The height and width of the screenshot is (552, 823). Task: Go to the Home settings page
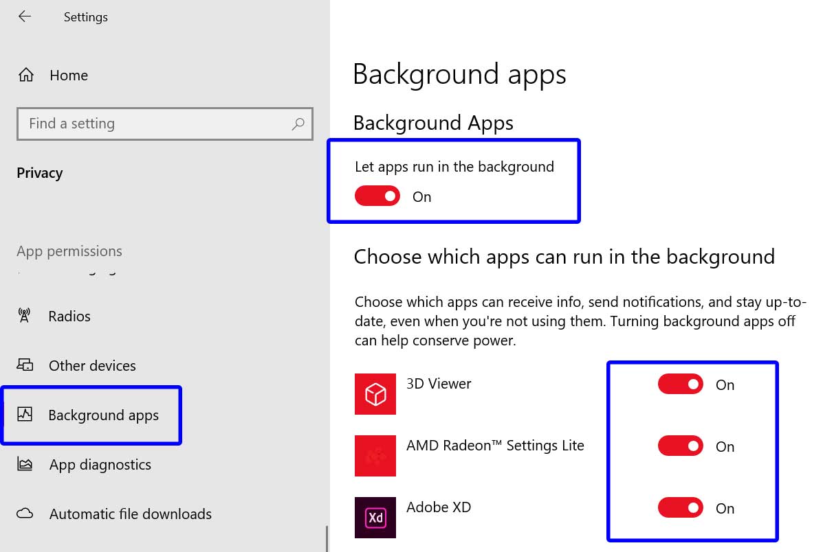[x=68, y=75]
